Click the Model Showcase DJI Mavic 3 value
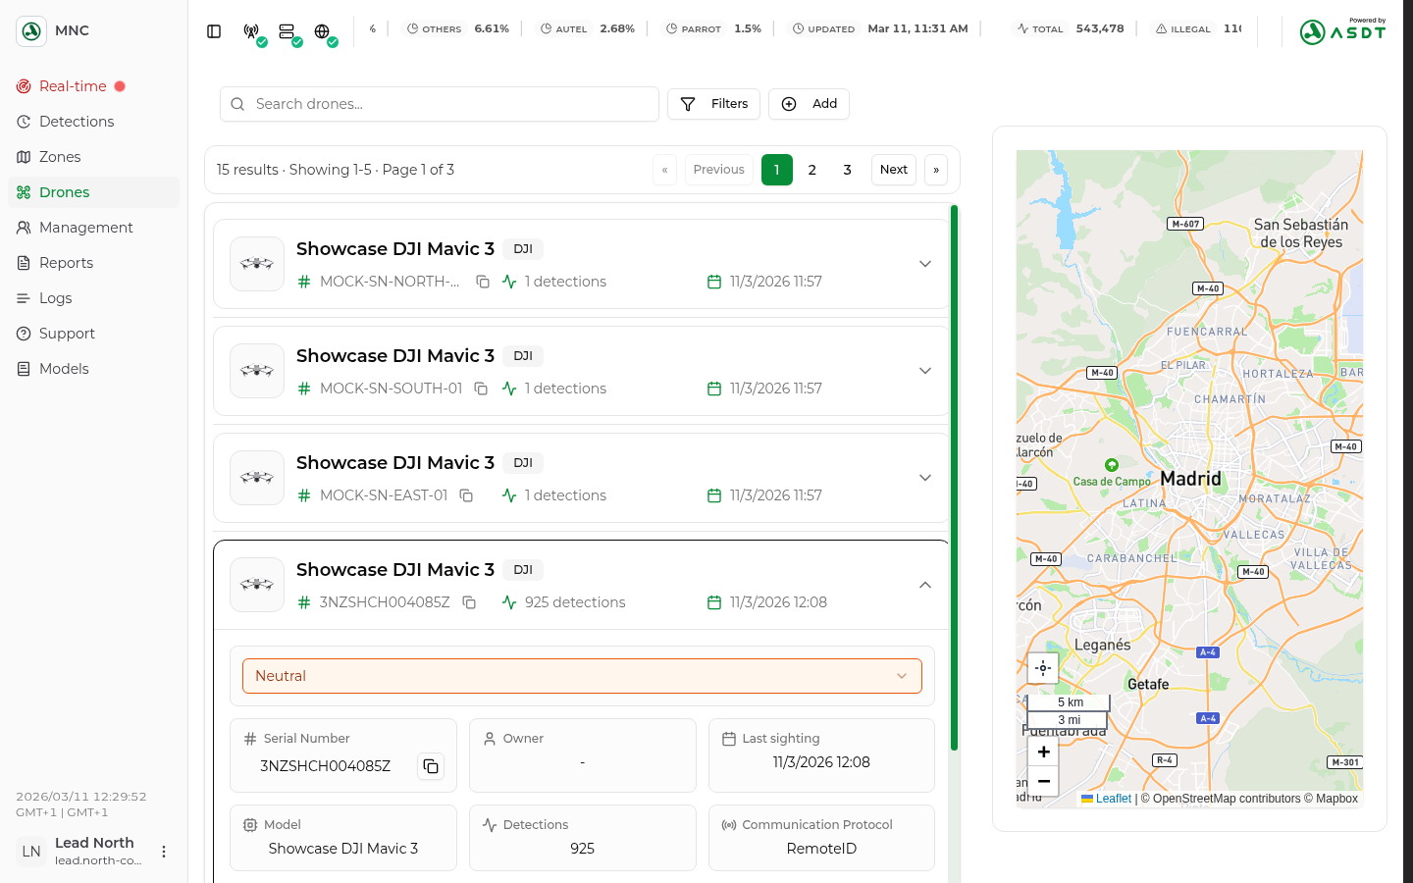The image size is (1413, 883). (343, 849)
